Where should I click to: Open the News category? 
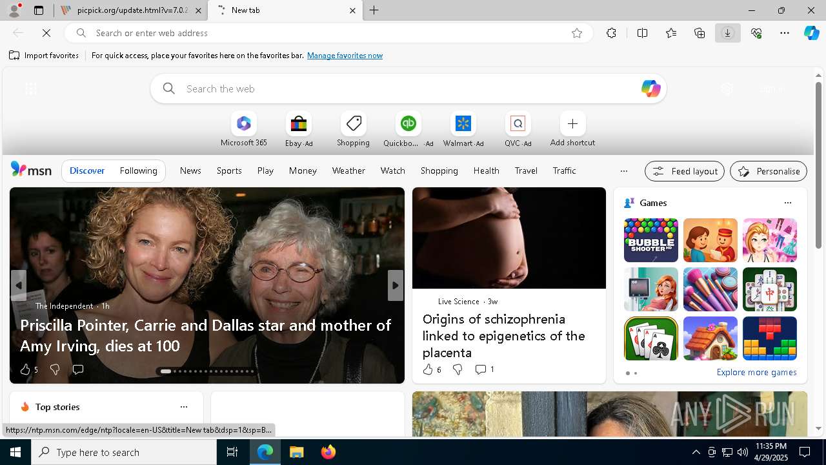tap(190, 170)
